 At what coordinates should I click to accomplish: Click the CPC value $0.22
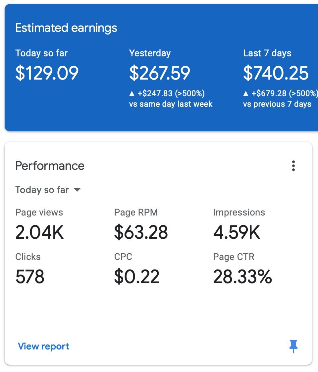[x=137, y=277]
